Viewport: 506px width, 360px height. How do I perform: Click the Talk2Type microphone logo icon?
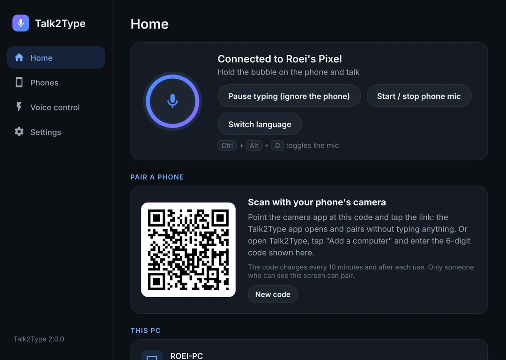pyautogui.click(x=21, y=23)
